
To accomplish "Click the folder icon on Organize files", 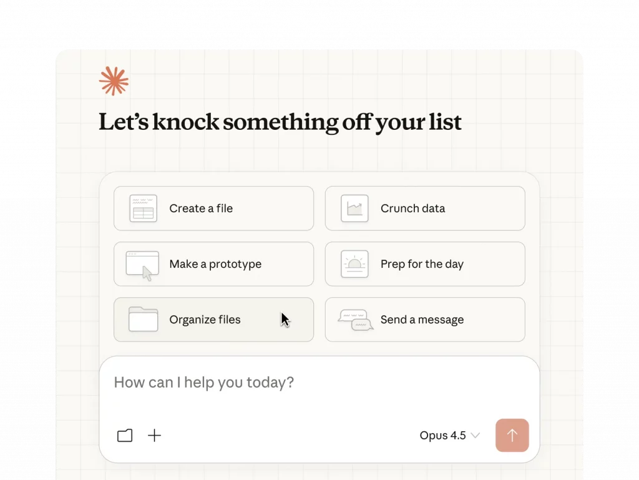I will pos(142,320).
